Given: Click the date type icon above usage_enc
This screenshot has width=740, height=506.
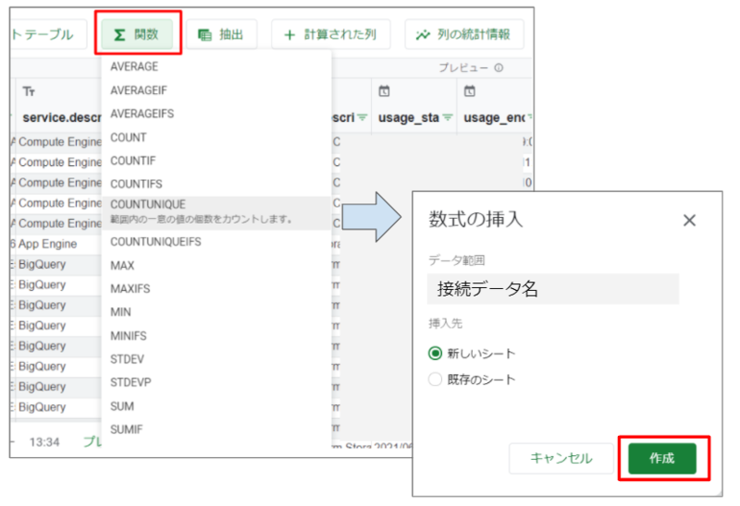Looking at the screenshot, I should pyautogui.click(x=470, y=90).
